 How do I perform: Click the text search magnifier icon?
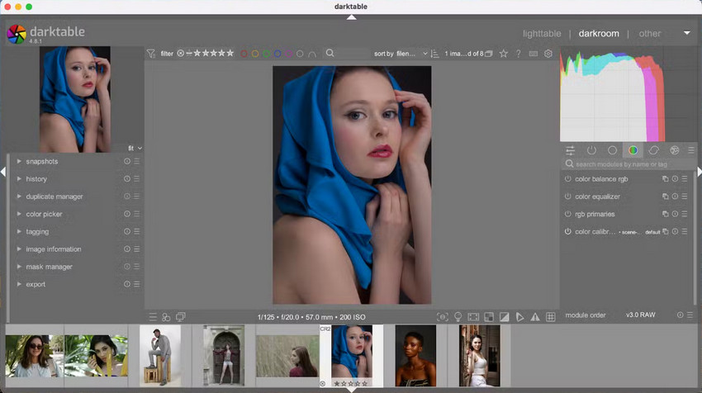pos(330,53)
